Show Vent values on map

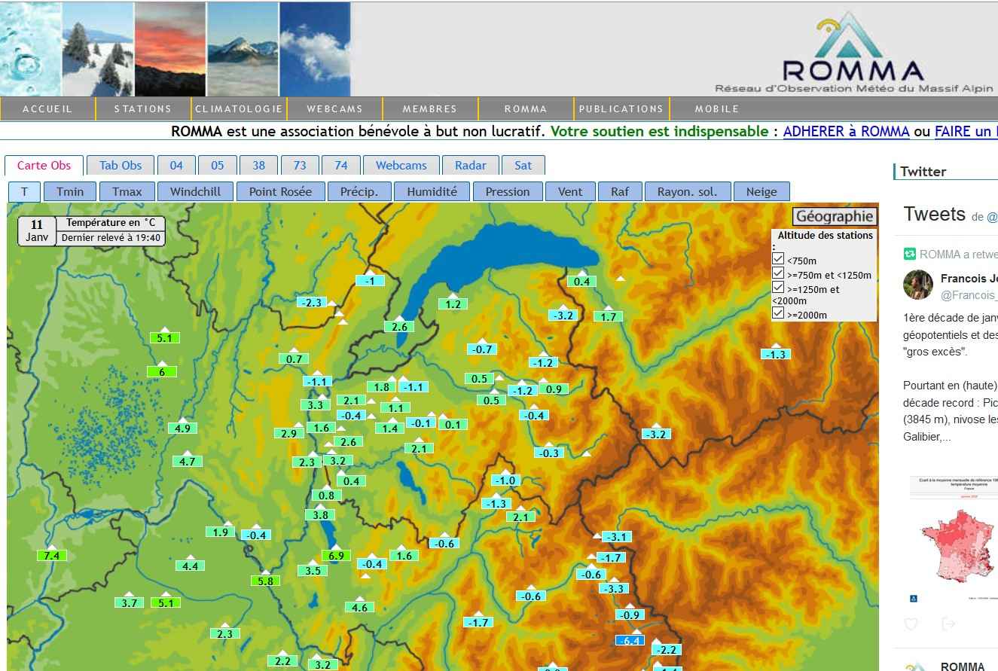pos(570,191)
